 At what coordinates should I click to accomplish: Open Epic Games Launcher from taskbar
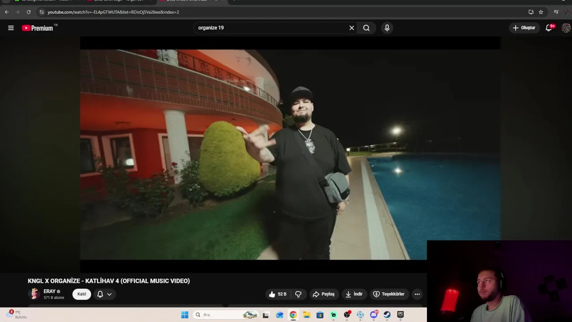click(400, 315)
